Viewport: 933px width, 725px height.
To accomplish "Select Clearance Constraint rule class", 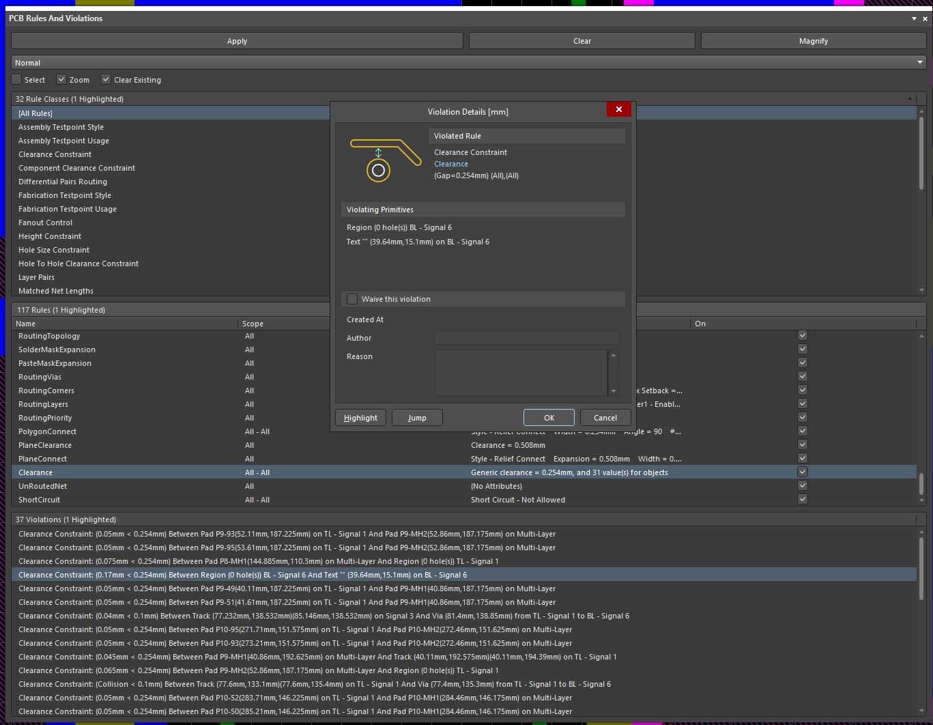I will [x=55, y=154].
